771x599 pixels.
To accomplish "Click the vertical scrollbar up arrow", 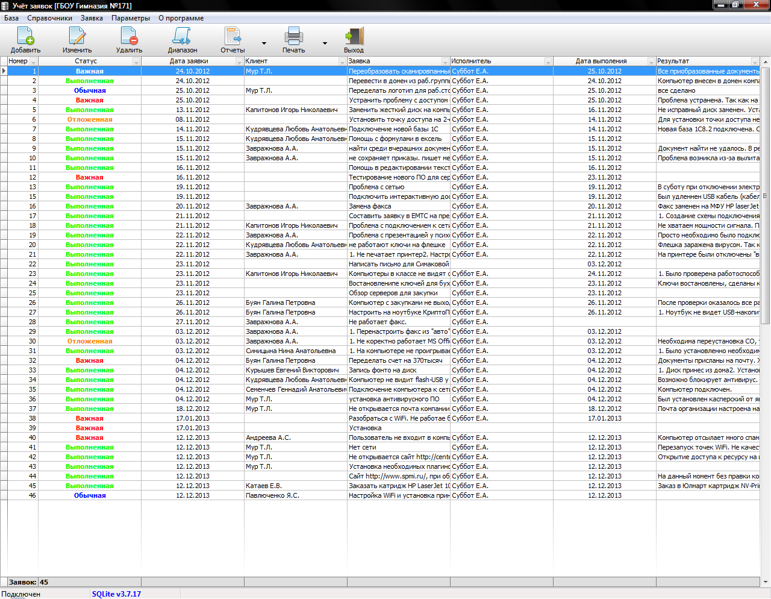I will tap(766, 61).
